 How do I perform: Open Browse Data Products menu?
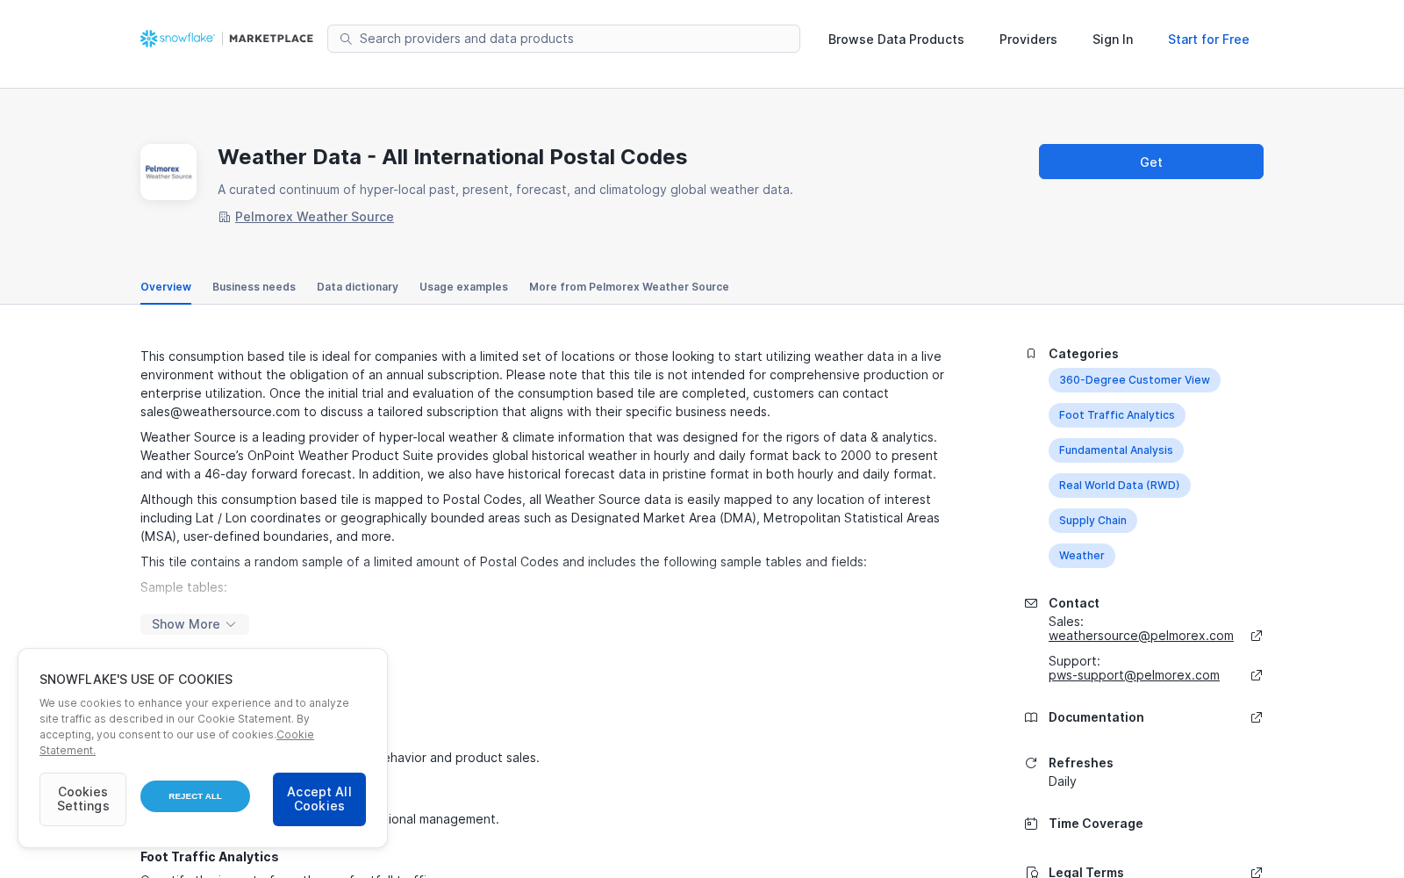[896, 40]
